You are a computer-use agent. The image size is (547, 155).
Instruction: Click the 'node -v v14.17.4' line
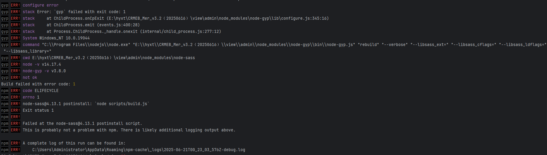42,65
